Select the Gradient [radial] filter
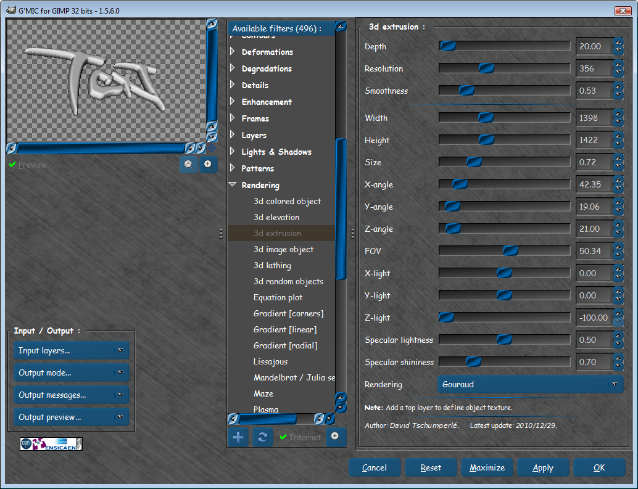Image resolution: width=638 pixels, height=489 pixels. pos(285,345)
